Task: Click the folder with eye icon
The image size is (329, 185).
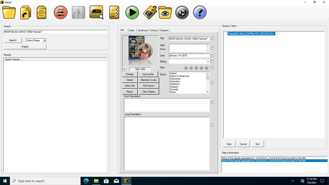Action: click(x=165, y=12)
